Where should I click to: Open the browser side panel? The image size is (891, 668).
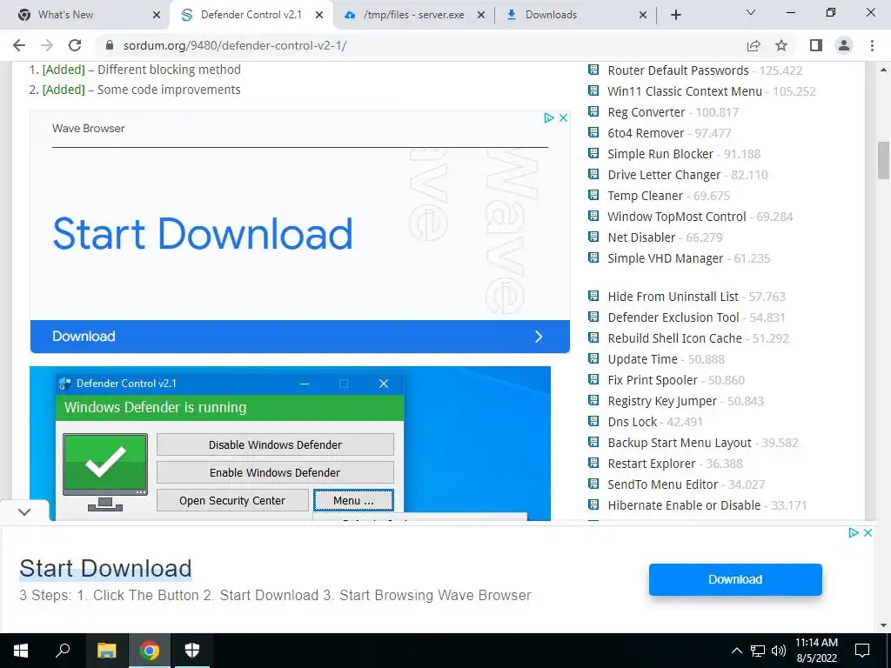pos(816,45)
